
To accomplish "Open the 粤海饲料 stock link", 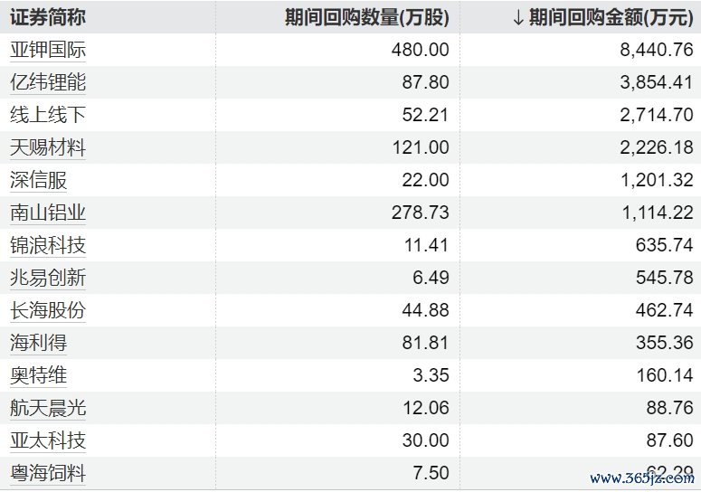I will tap(48, 474).
